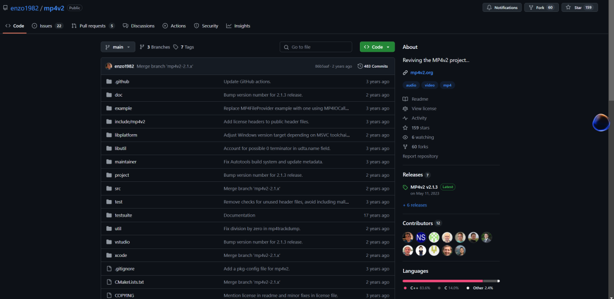Click enzo1982 avatar in latest commit row
Viewport: 614px width, 299px height.
[109, 66]
